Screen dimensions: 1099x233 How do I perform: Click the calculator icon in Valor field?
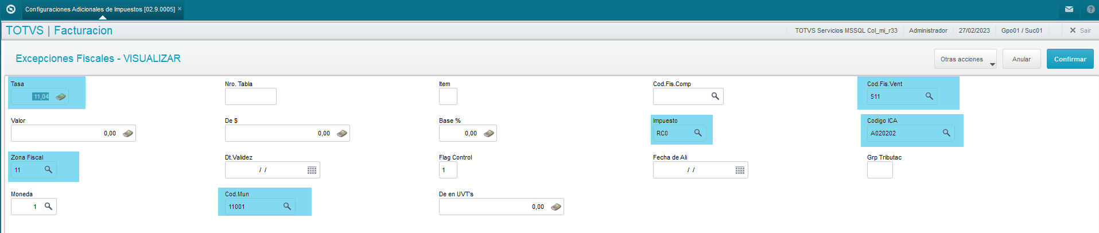click(x=127, y=133)
